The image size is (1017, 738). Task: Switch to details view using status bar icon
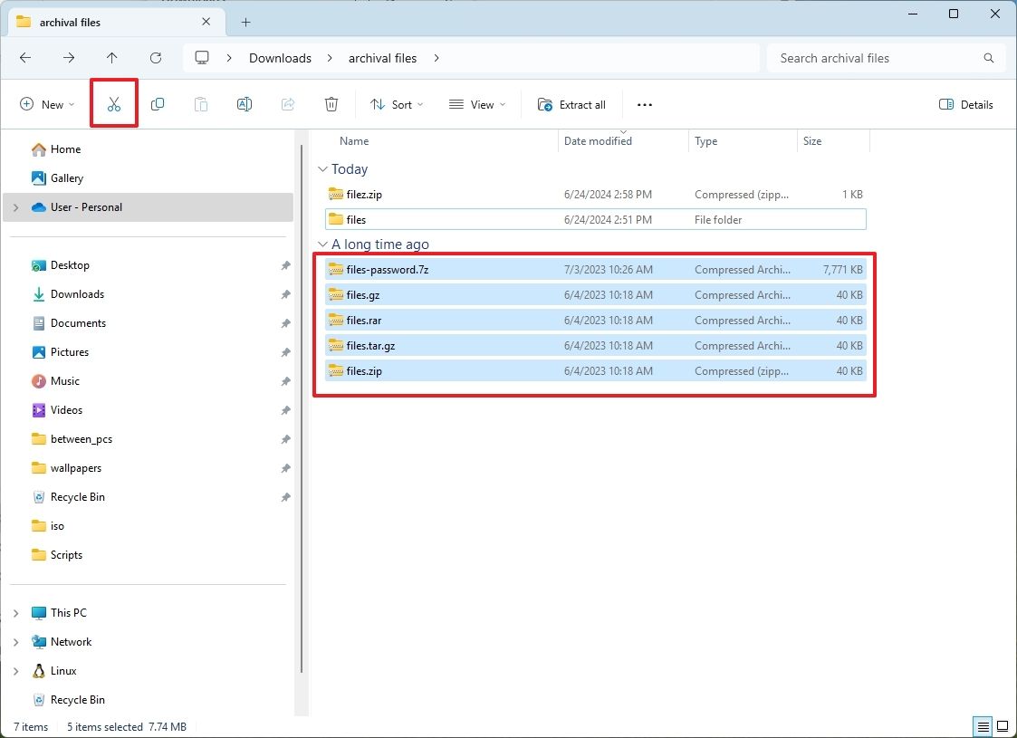click(982, 726)
